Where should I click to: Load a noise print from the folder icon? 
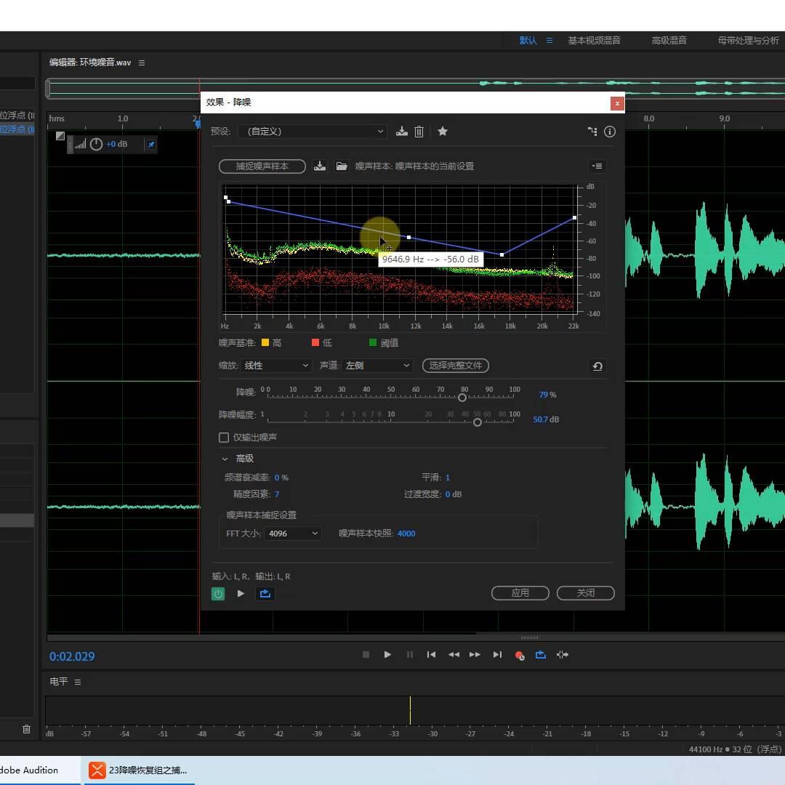pos(342,166)
